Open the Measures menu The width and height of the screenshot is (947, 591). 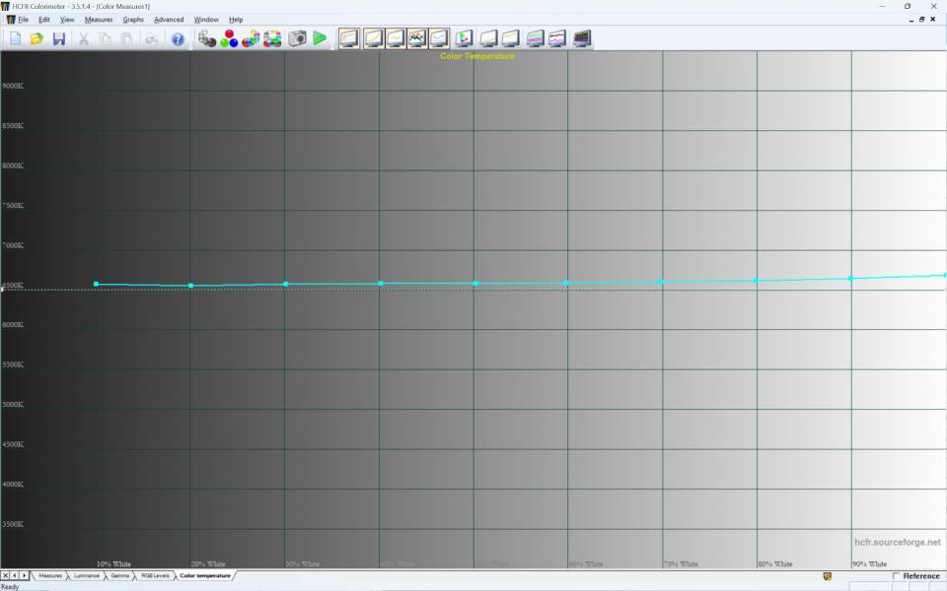click(x=99, y=20)
